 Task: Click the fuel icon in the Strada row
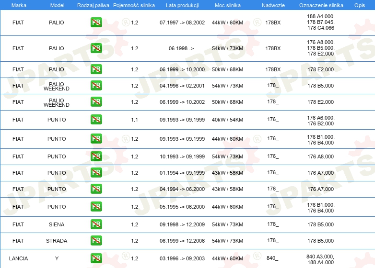click(96, 240)
